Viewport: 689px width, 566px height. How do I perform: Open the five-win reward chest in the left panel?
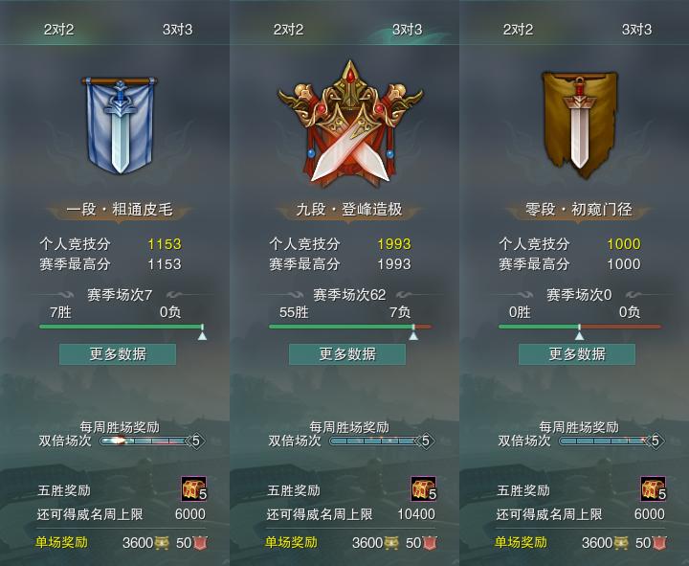click(193, 488)
